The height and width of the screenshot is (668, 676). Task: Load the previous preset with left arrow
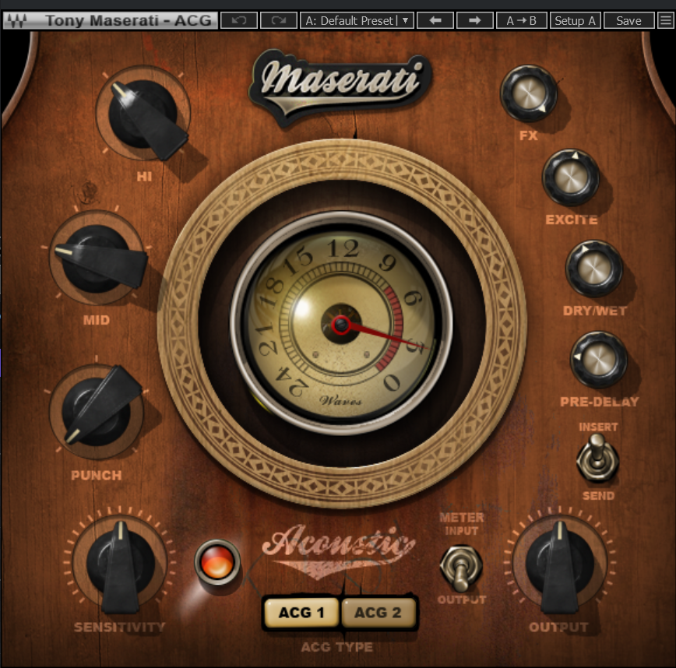pos(435,20)
